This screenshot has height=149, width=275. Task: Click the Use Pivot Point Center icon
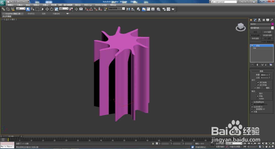pyautogui.click(x=71, y=9)
